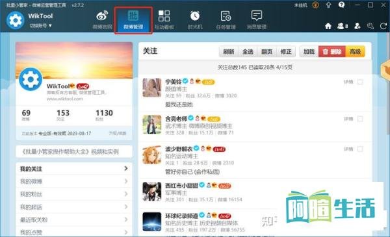390x237 pixels.
Task: Click 波少野解衣 avatar thumbnail
Action: pos(152,155)
